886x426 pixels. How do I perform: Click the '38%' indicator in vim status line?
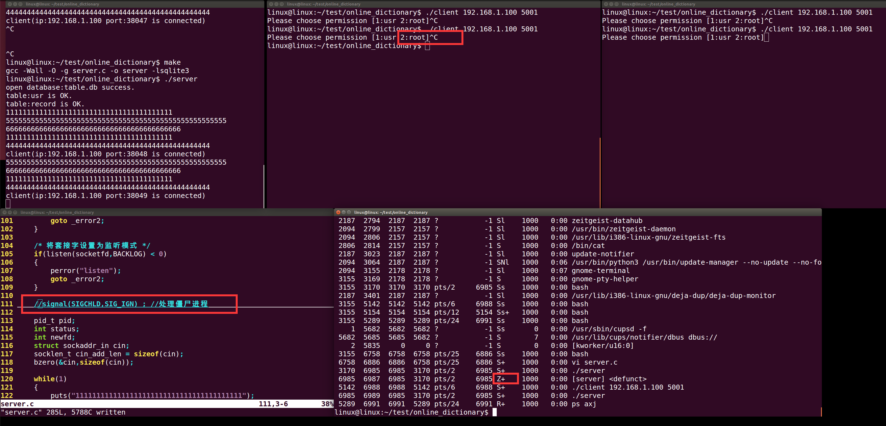coord(327,404)
